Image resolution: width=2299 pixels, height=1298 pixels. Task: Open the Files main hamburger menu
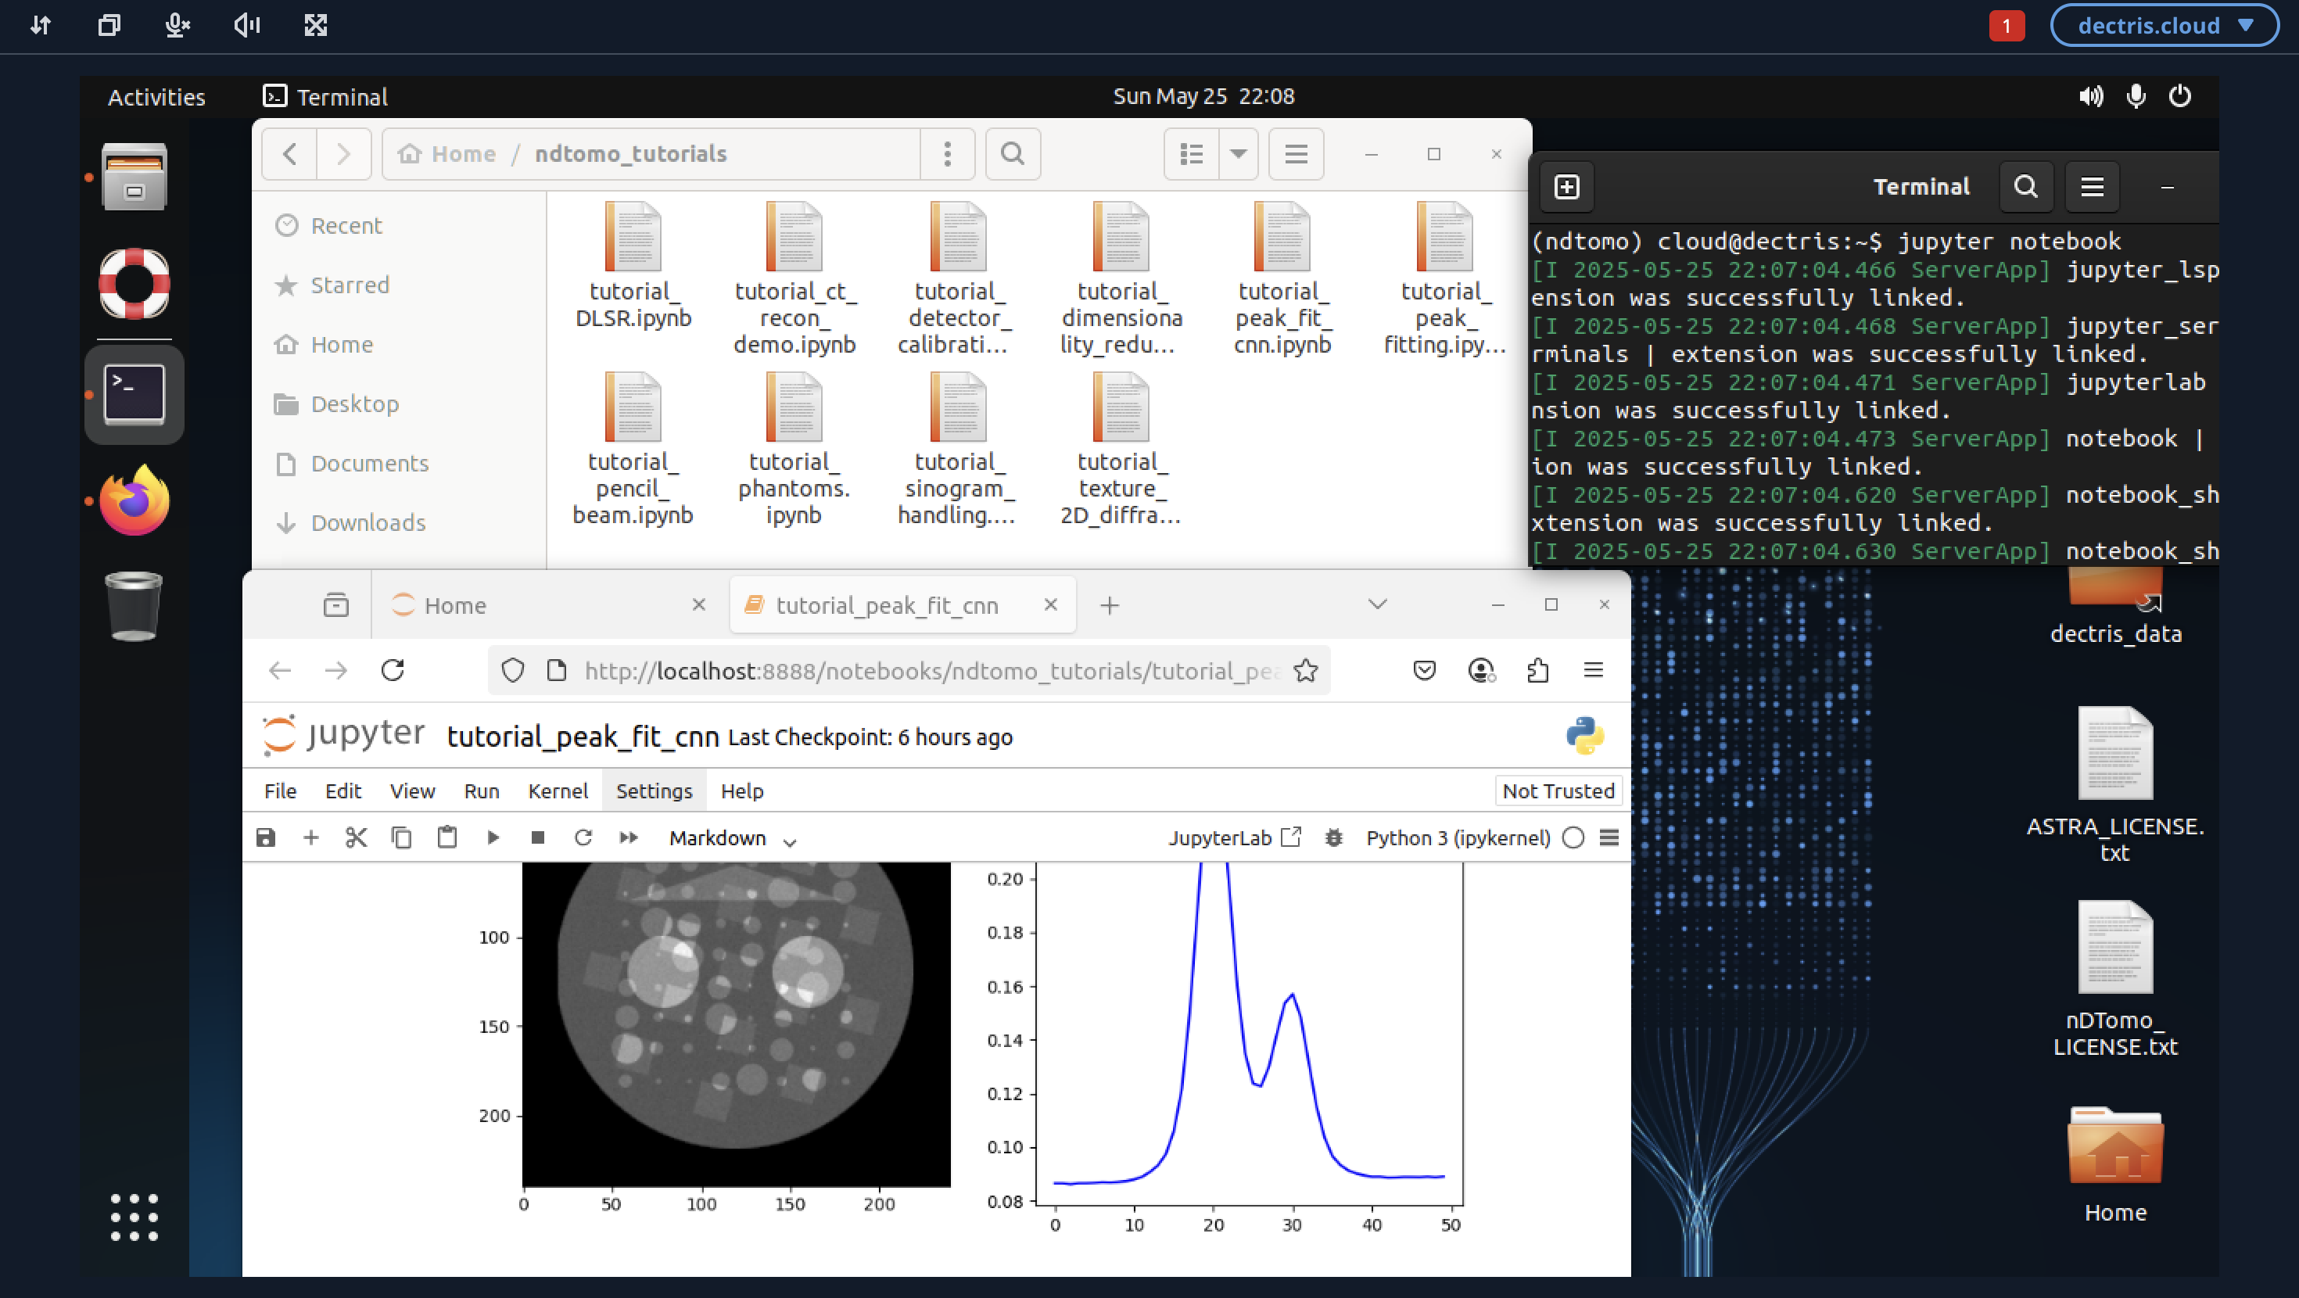tap(1296, 153)
